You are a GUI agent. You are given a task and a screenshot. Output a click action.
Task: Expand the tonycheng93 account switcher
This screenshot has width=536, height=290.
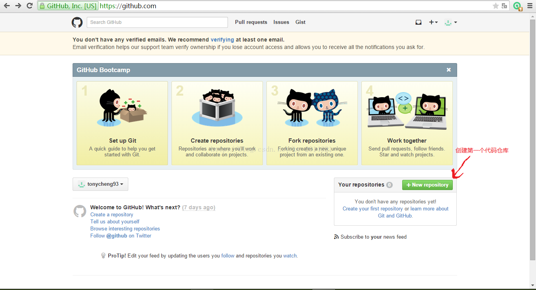point(100,184)
